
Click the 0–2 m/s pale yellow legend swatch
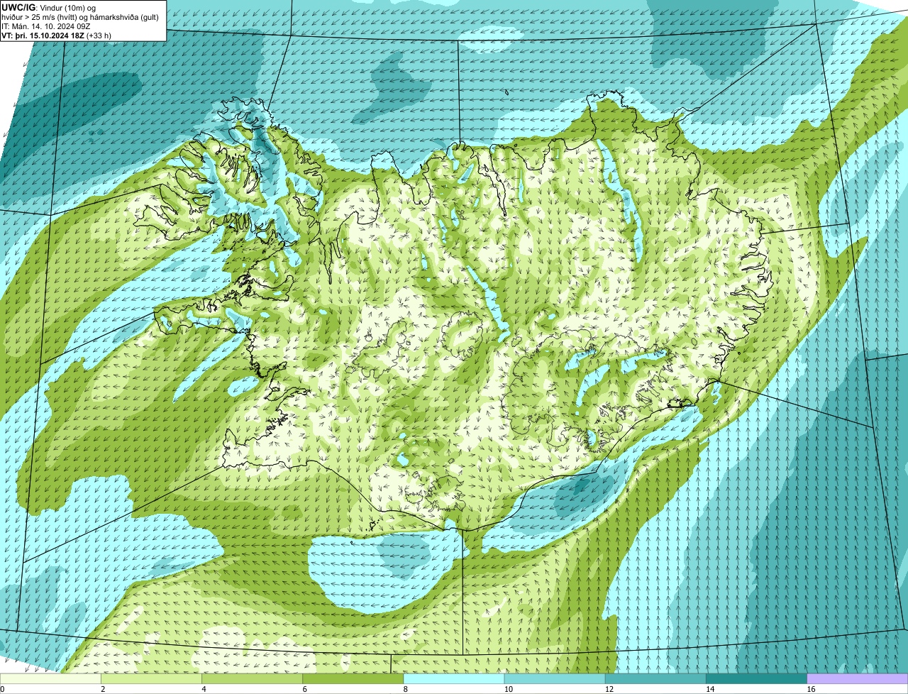point(50,678)
